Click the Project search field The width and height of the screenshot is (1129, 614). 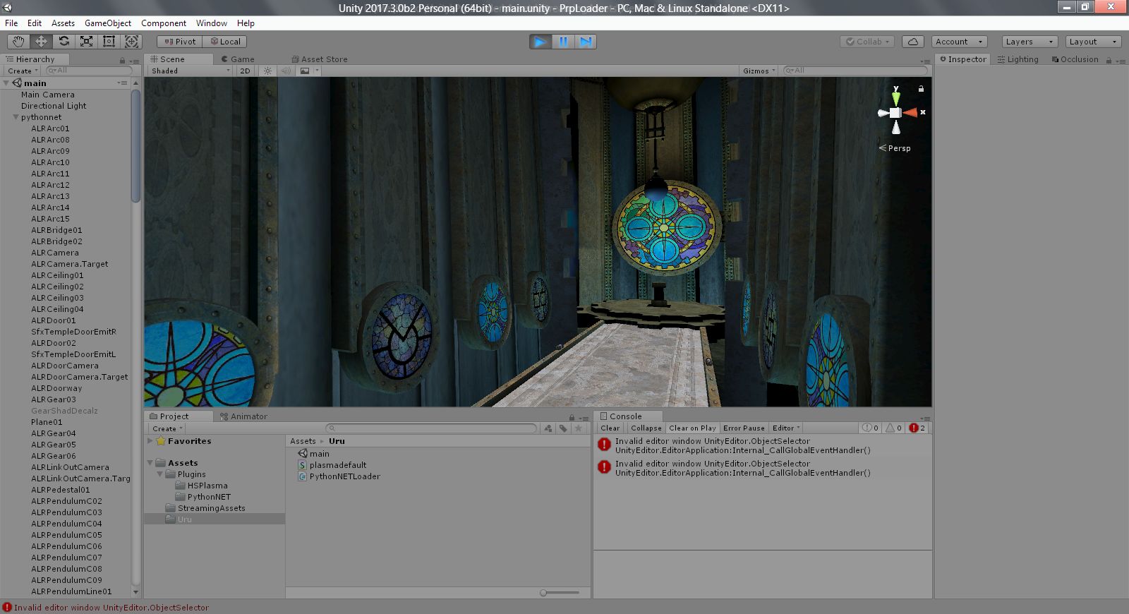click(x=432, y=428)
